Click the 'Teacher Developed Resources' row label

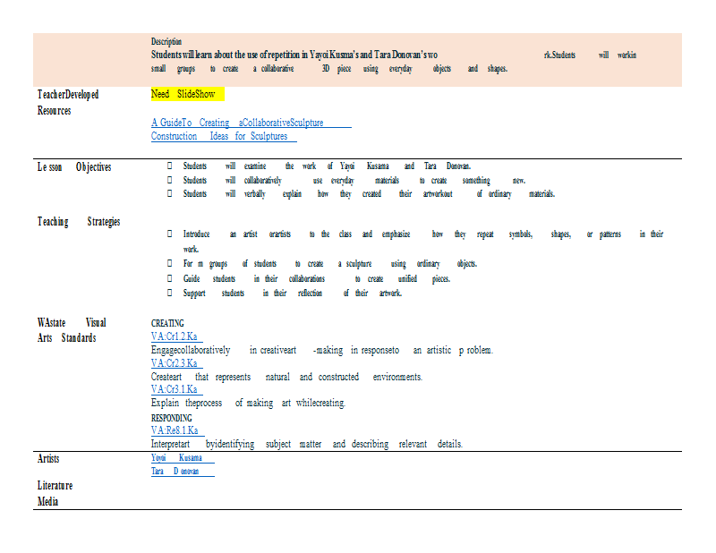68,102
